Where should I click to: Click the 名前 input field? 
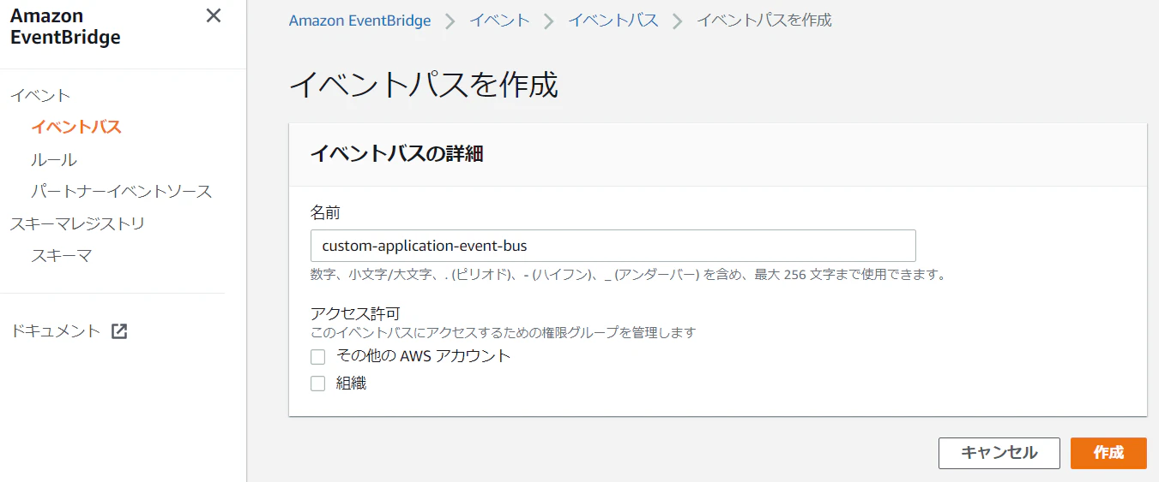pos(613,246)
